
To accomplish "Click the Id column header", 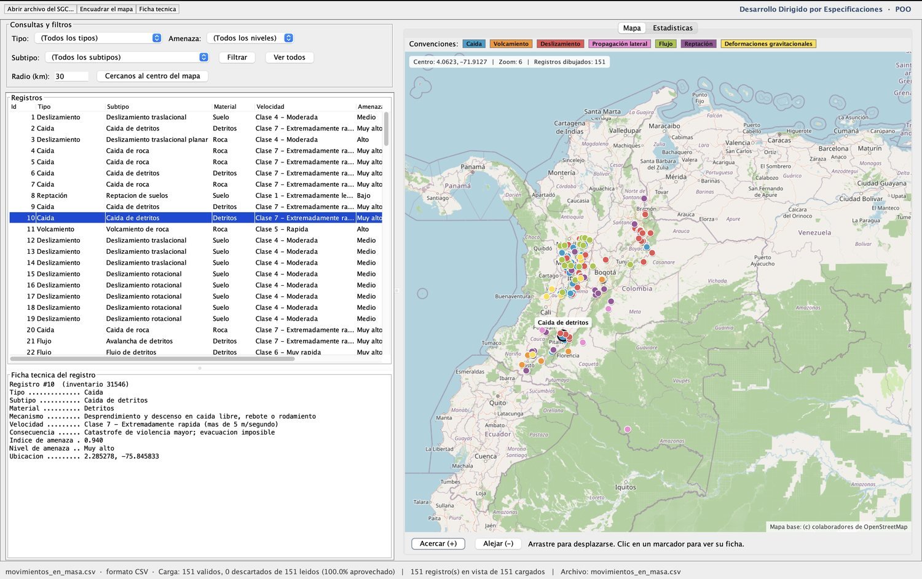I will (x=22, y=106).
